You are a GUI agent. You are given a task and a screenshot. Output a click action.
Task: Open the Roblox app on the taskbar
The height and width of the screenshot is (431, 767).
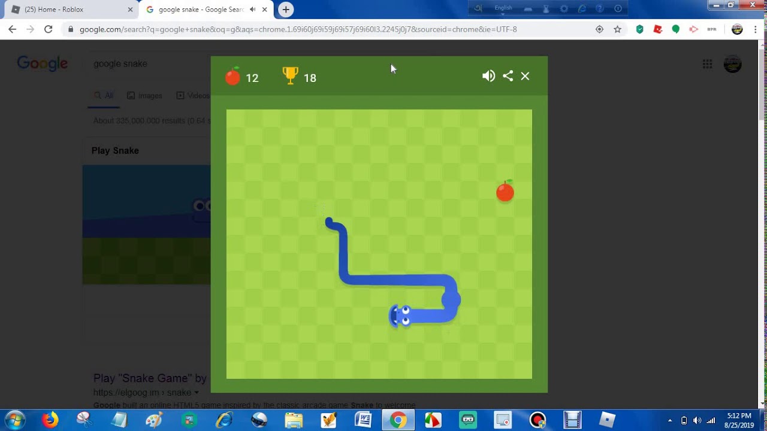[608, 420]
